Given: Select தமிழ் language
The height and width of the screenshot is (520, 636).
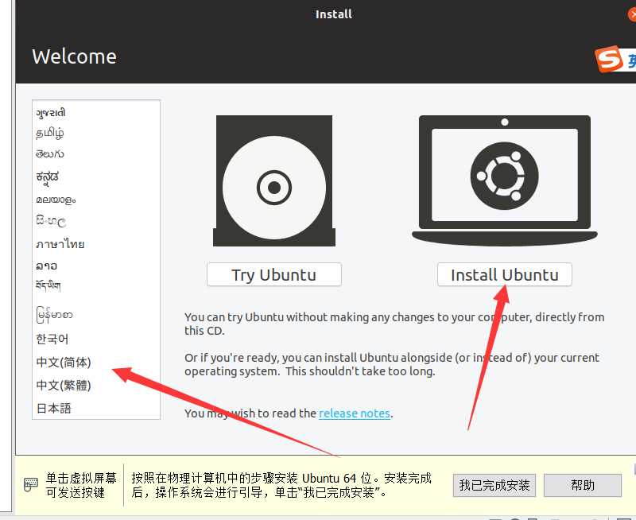Looking at the screenshot, I should [x=49, y=133].
